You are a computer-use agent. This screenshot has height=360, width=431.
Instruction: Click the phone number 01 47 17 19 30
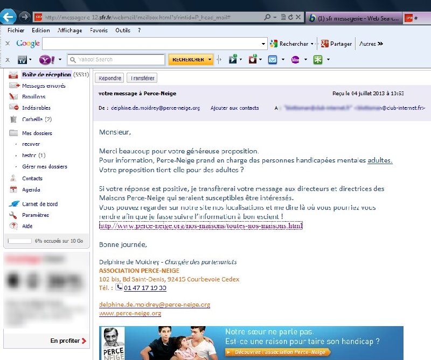pos(145,288)
